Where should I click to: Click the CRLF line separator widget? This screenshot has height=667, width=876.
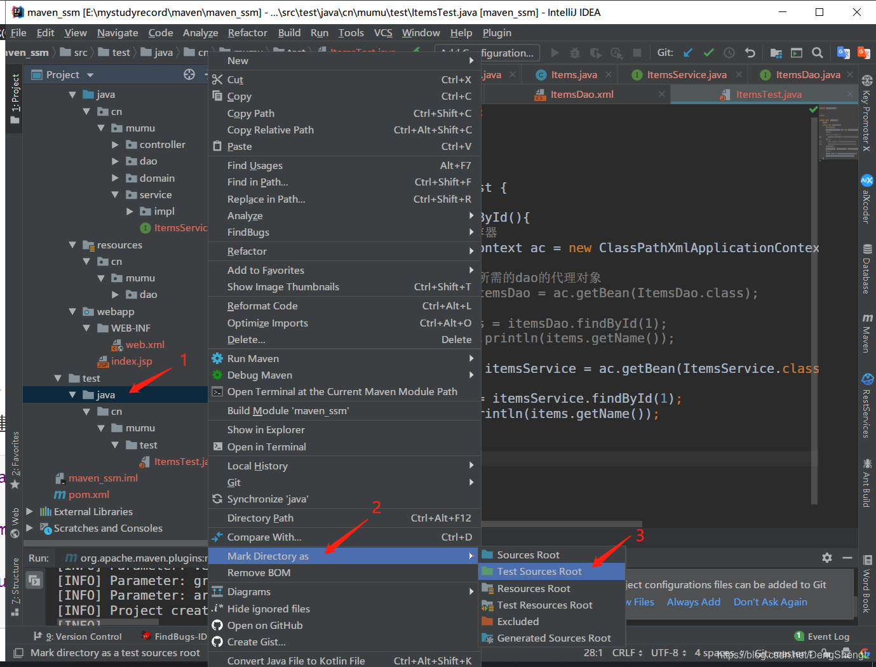click(x=627, y=653)
